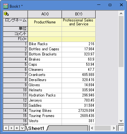Select value cell 14.694
The image size is (127, 134).
79,85
